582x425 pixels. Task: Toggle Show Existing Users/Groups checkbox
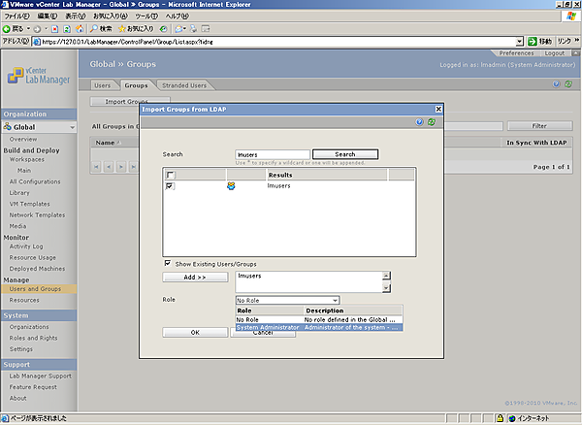point(167,263)
